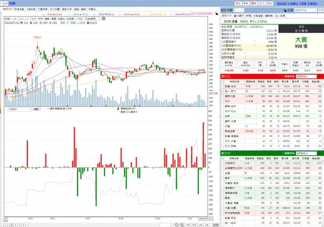This screenshot has width=324, height=227.
Task: Toggle the lock icon beside 日期 date field
Action: tap(285, 10)
